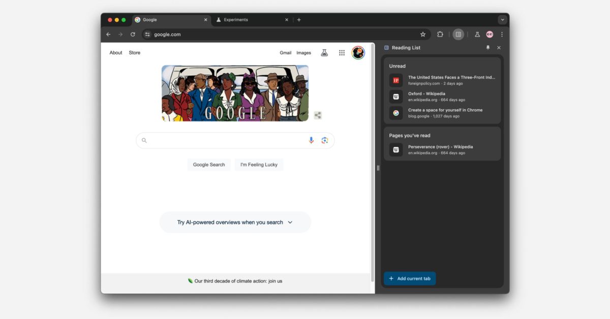Image resolution: width=610 pixels, height=319 pixels.
Task: Open the Extensions puzzle icon
Action: [x=440, y=34]
